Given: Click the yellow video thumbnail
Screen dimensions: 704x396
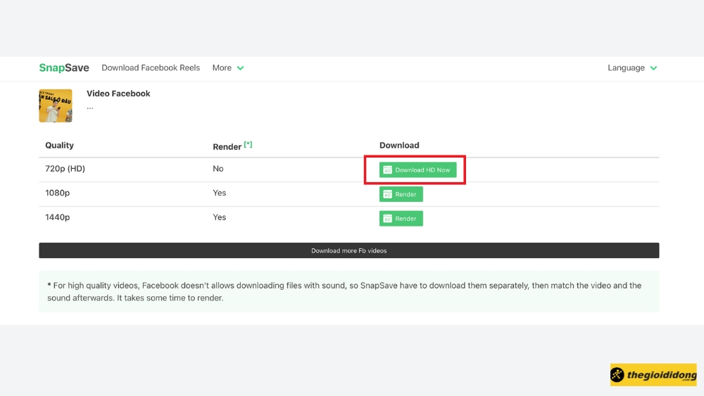Looking at the screenshot, I should pos(56,106).
